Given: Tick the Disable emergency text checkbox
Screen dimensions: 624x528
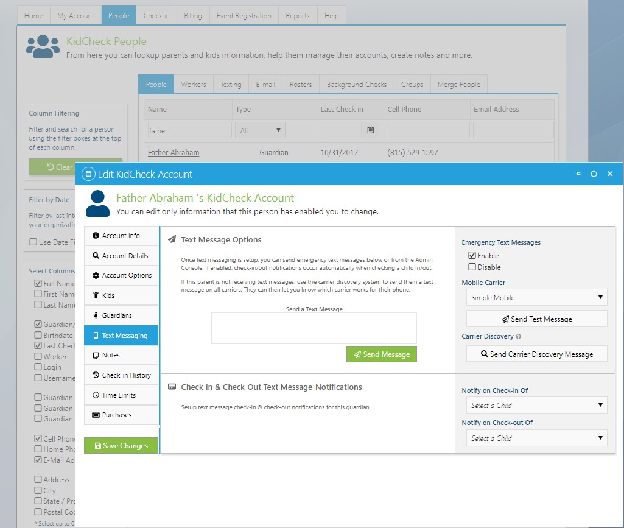Looking at the screenshot, I should pyautogui.click(x=472, y=267).
